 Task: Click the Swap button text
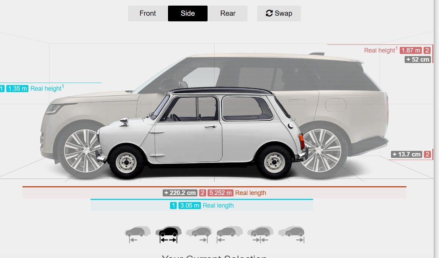pyautogui.click(x=283, y=13)
